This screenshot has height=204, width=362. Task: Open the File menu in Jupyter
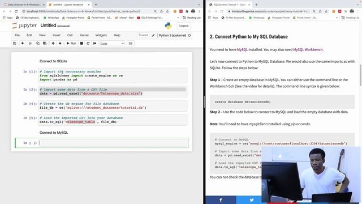(18, 35)
